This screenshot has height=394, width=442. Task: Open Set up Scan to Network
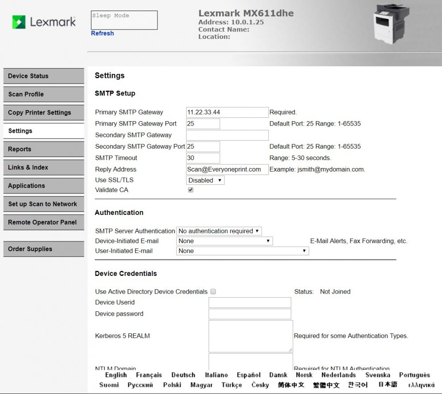43,204
